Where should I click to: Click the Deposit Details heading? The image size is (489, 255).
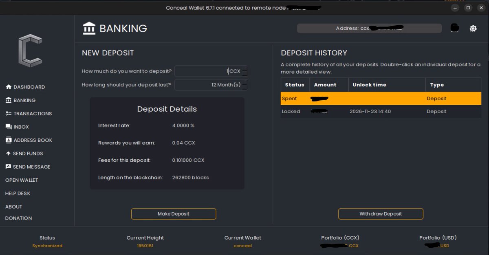point(167,109)
